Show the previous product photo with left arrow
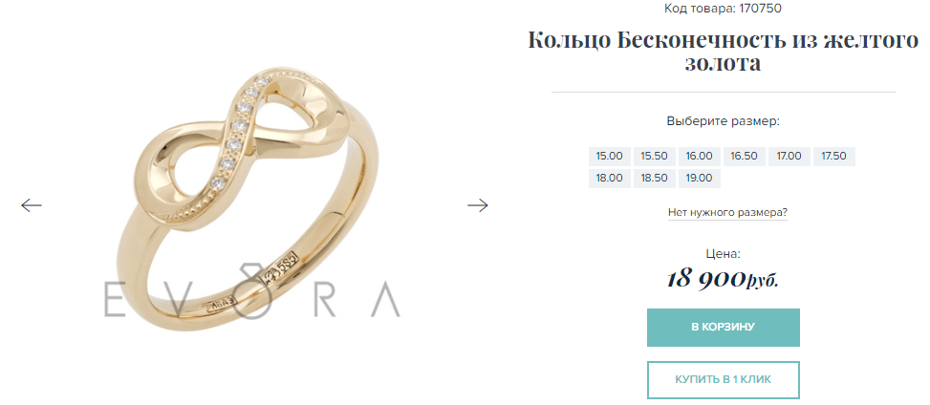The height and width of the screenshot is (405, 930). tap(32, 205)
